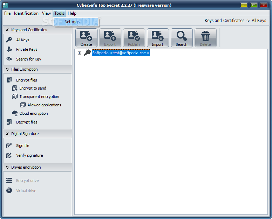Click the Encrypt files lock icon
This screenshot has width=272, height=219.
coord(9,80)
